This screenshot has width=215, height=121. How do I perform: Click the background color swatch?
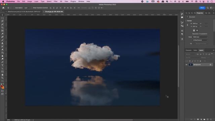[x=3, y=88]
